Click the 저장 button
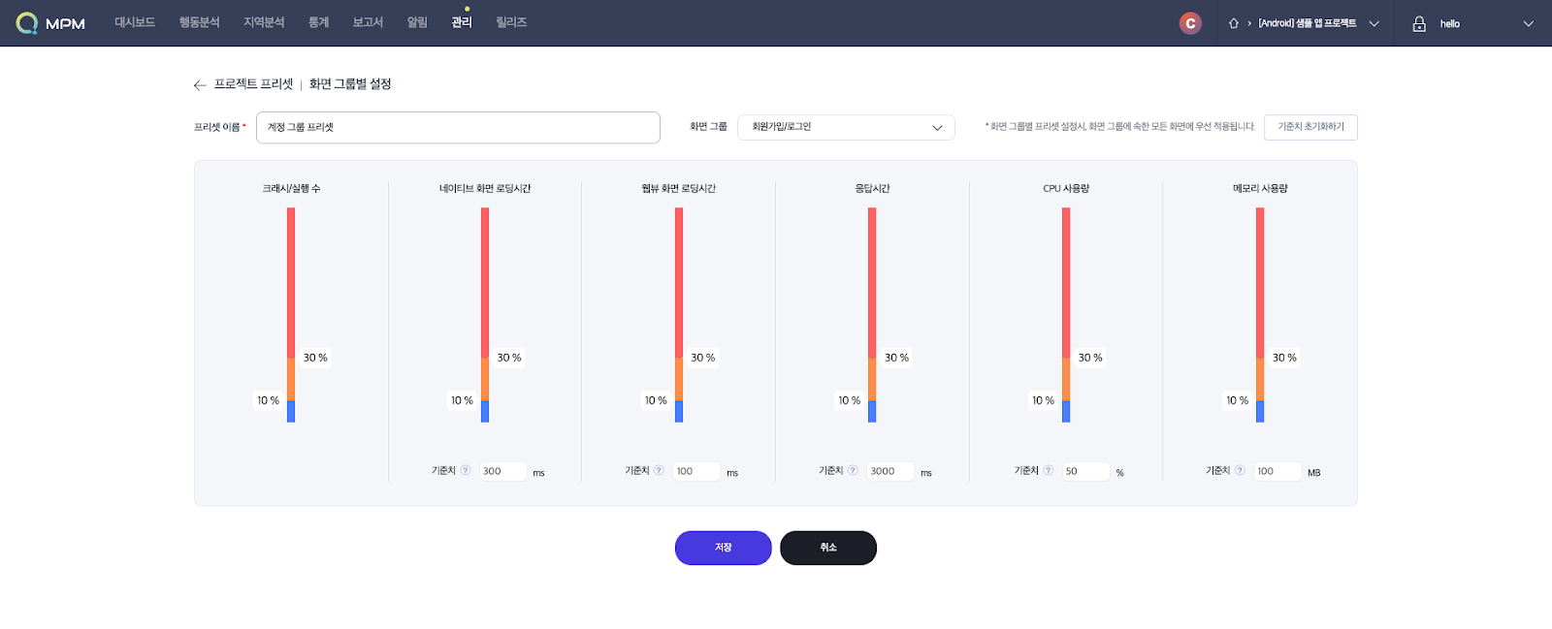1552x629 pixels. 723,548
